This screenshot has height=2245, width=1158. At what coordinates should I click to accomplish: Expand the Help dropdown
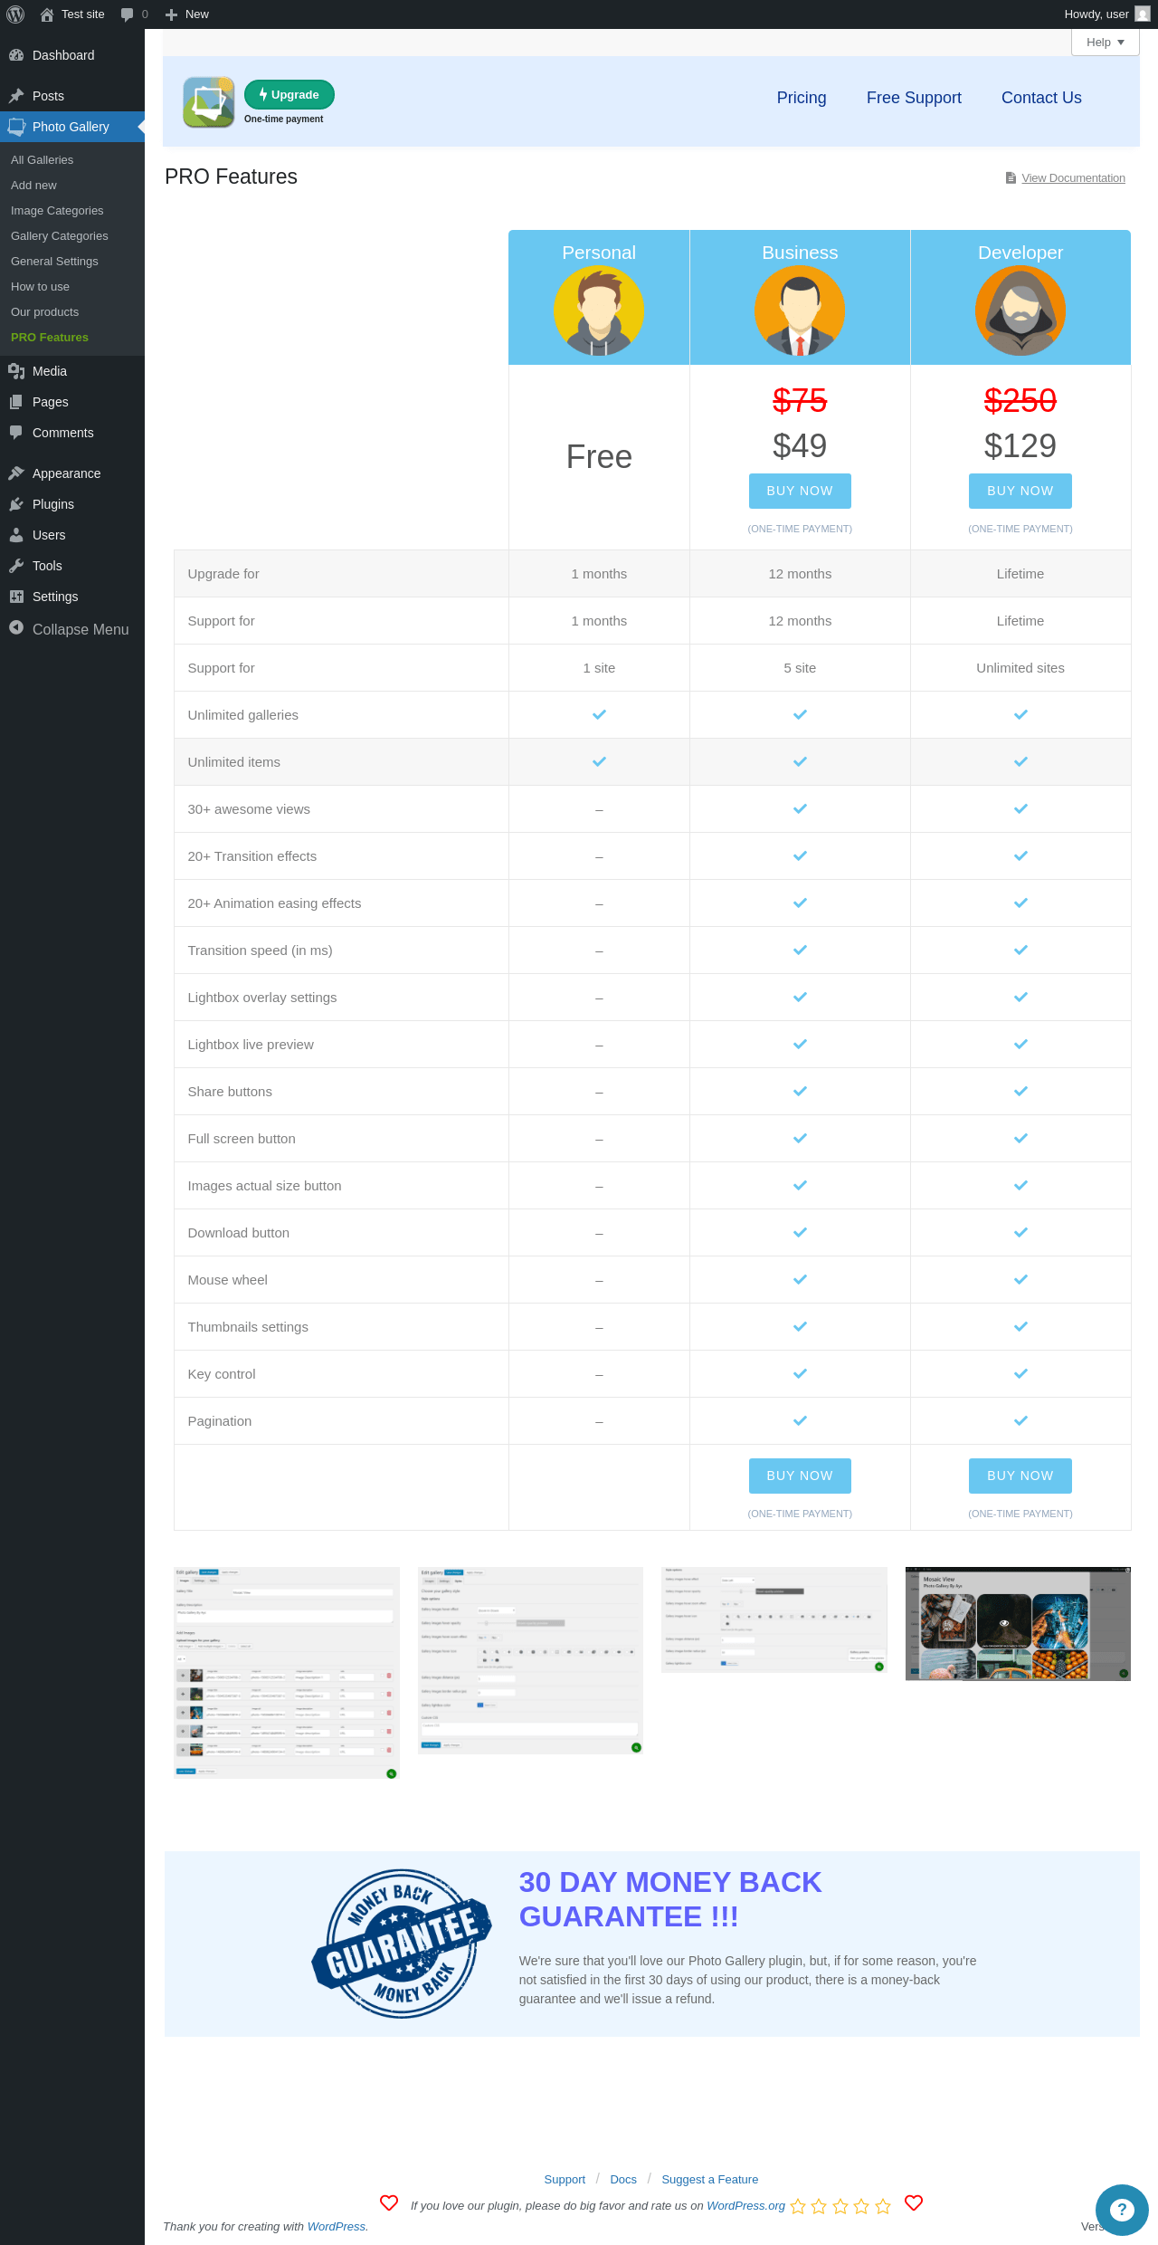click(1105, 43)
